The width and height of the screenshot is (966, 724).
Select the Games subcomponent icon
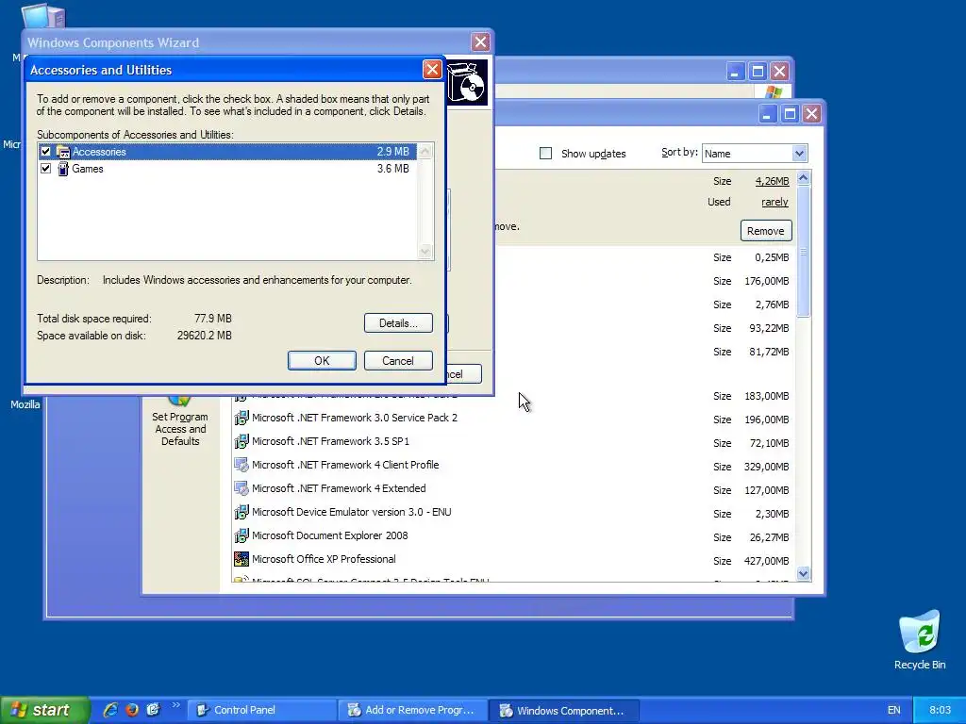63,169
